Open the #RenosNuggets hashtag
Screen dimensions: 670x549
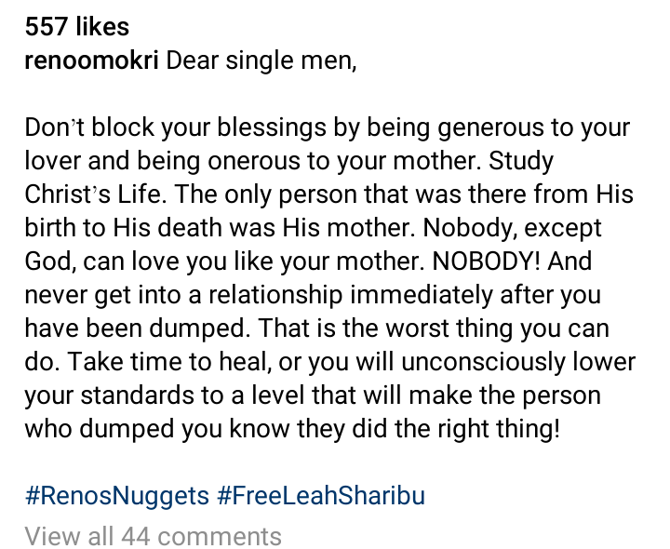coord(117,496)
